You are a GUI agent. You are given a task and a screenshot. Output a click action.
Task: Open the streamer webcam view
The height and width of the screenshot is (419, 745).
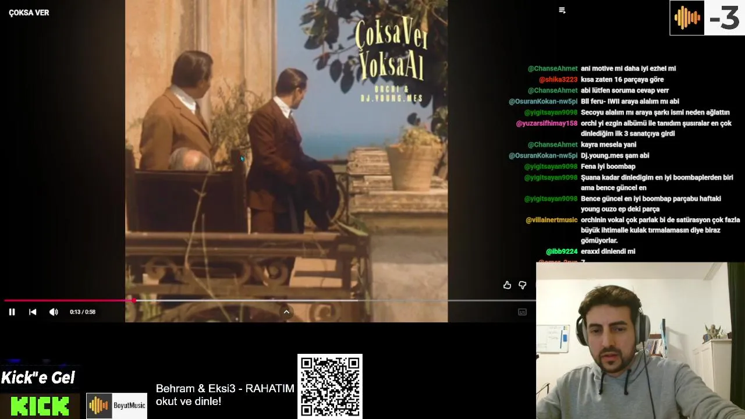pos(640,340)
